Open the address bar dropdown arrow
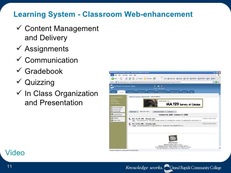 coord(213,82)
